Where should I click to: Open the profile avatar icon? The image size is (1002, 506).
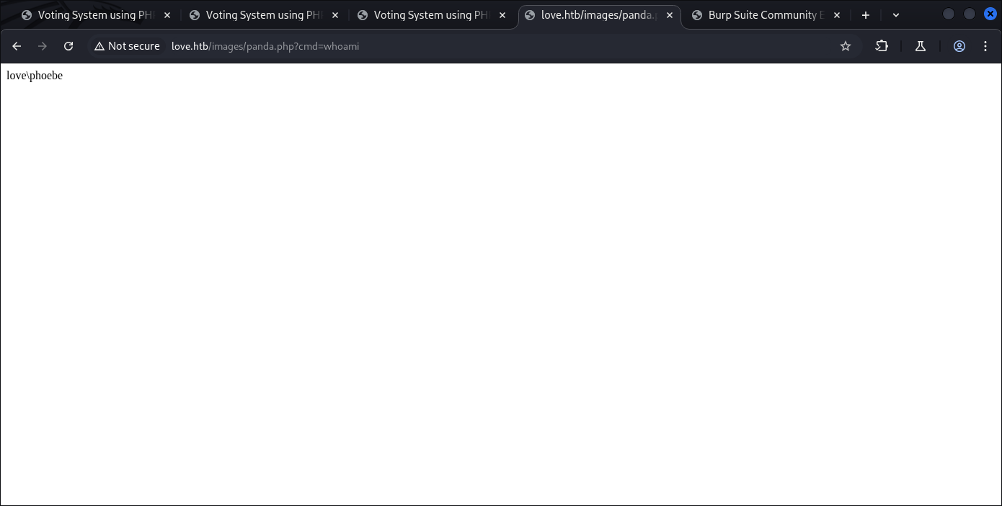[959, 46]
